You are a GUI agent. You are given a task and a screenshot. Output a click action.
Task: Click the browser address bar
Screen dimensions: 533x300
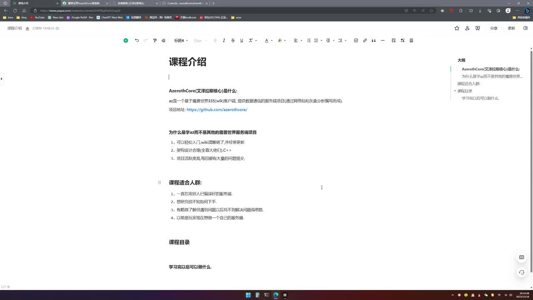pyautogui.click(x=217, y=10)
